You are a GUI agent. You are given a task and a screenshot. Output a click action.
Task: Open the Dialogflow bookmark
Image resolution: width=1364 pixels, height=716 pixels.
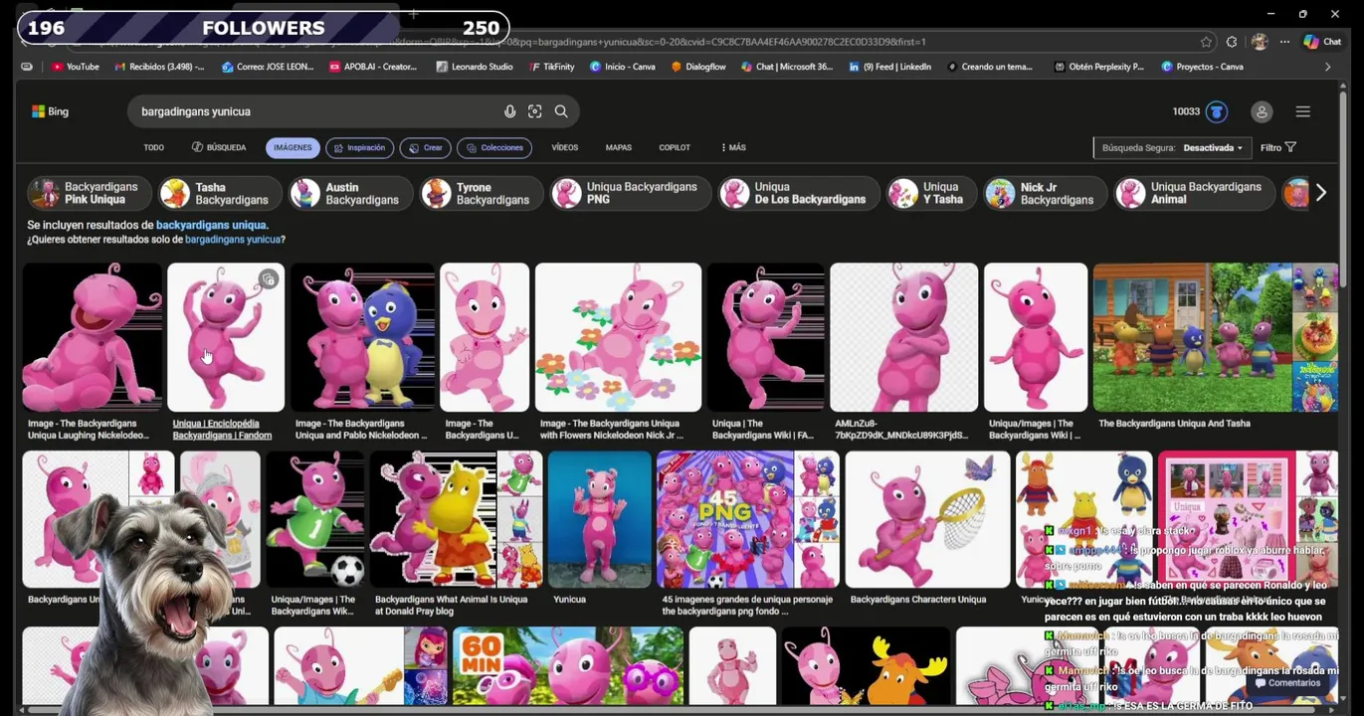(x=698, y=67)
